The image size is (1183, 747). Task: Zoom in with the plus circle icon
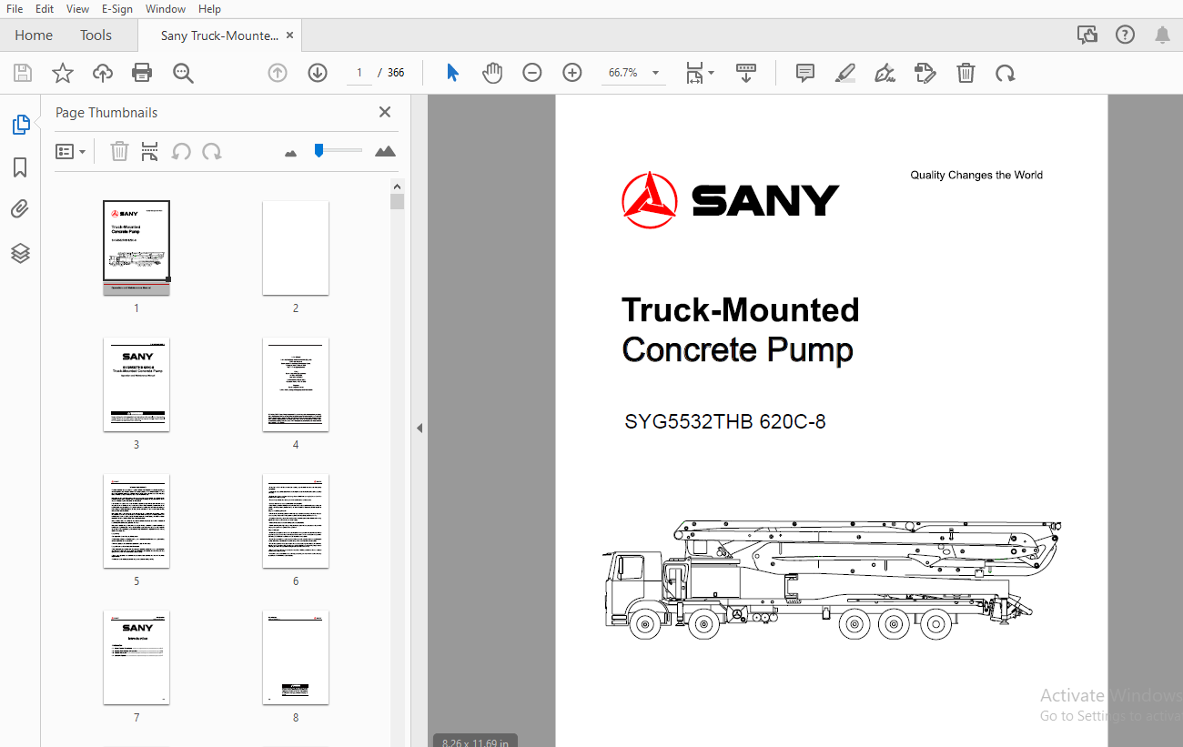[x=572, y=73]
